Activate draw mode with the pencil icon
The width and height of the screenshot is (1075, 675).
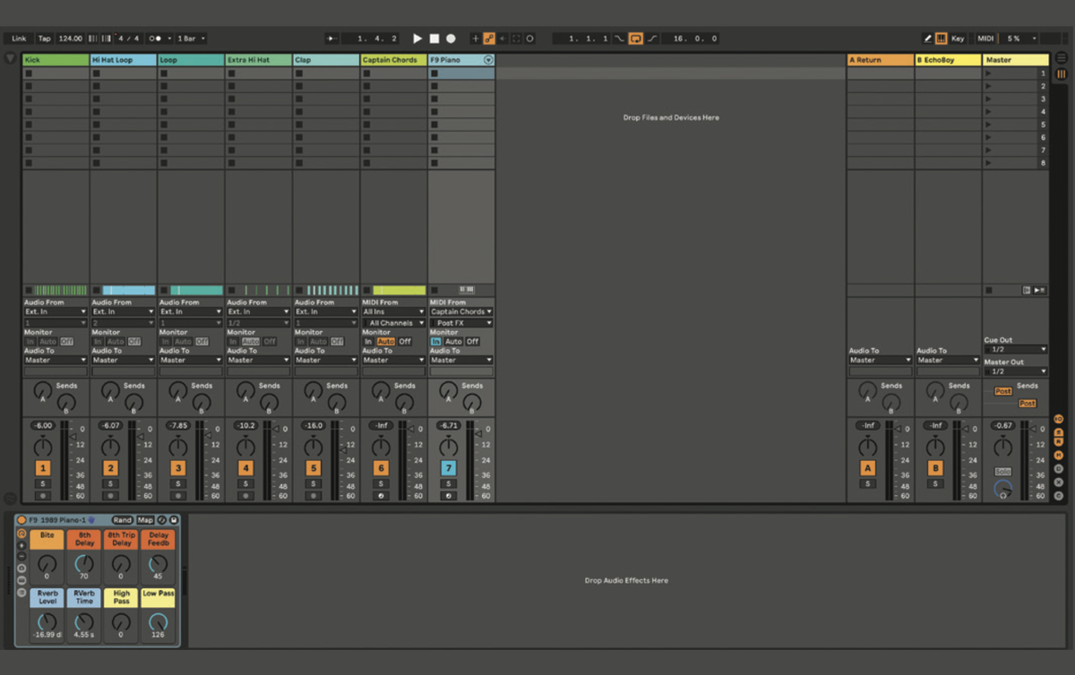pyautogui.click(x=927, y=38)
